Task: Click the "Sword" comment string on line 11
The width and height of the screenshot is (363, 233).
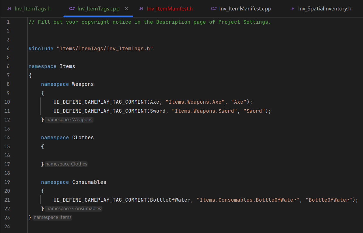Action: point(254,111)
